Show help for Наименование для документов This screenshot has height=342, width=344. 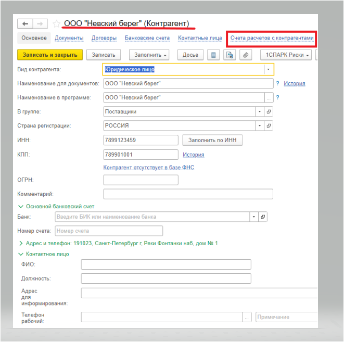277,83
